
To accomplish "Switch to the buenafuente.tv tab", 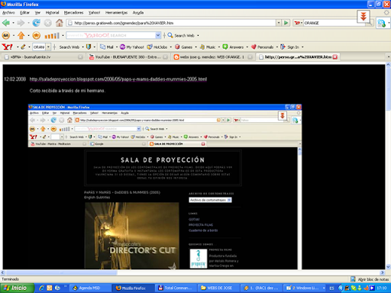I will pos(44,57).
